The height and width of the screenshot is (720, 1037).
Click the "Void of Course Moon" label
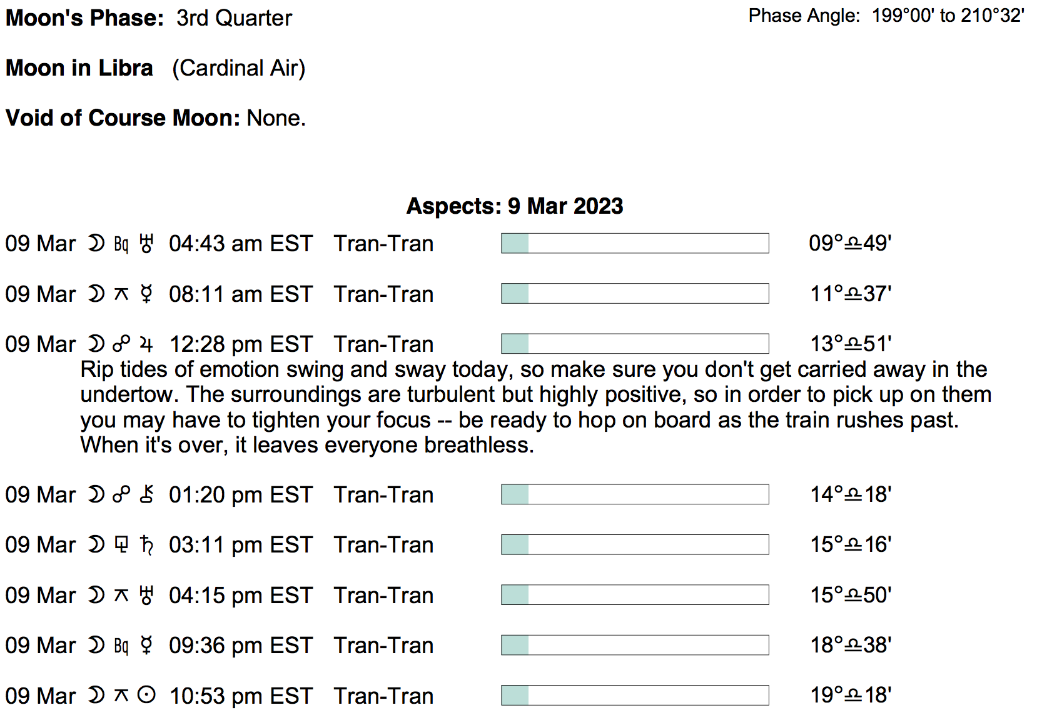click(123, 118)
